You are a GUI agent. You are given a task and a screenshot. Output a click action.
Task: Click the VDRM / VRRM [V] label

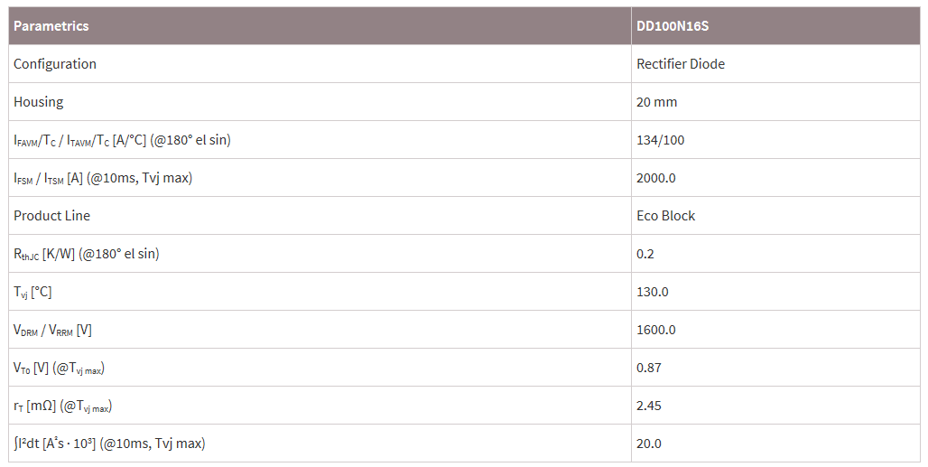[52, 330]
